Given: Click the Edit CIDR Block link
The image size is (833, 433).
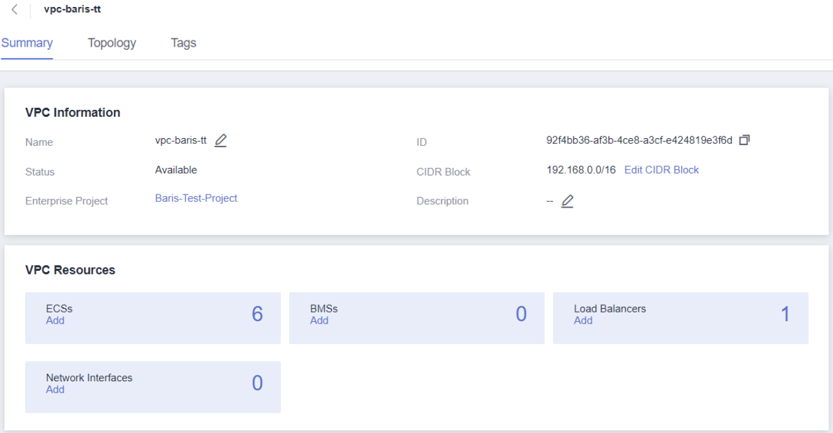Looking at the screenshot, I should (661, 170).
